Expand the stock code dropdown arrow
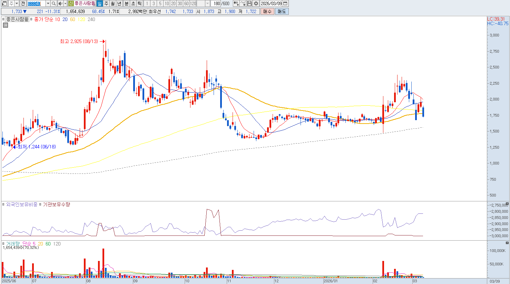The width and height of the screenshot is (510, 284). click(48, 3)
